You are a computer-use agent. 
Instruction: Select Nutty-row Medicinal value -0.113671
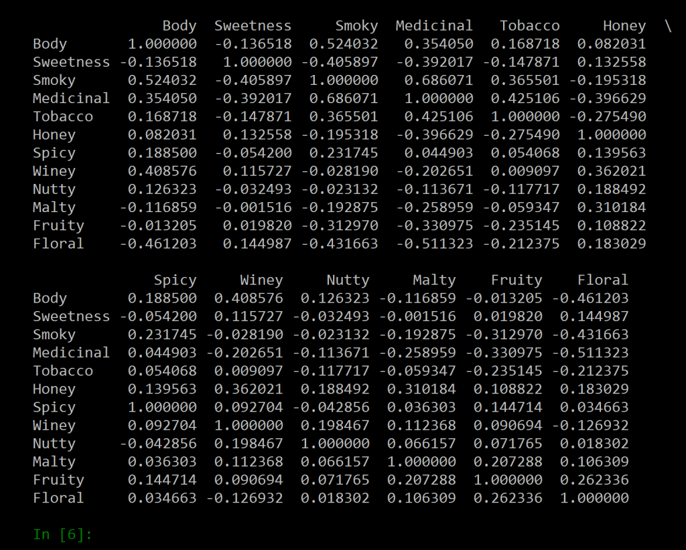pos(435,189)
